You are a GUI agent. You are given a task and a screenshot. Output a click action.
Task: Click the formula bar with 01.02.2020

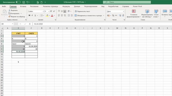click(x=102, y=24)
